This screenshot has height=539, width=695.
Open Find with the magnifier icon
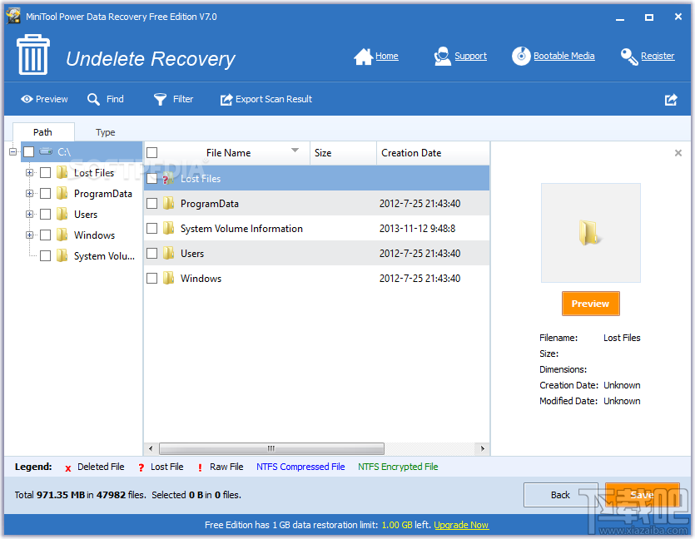tap(93, 99)
